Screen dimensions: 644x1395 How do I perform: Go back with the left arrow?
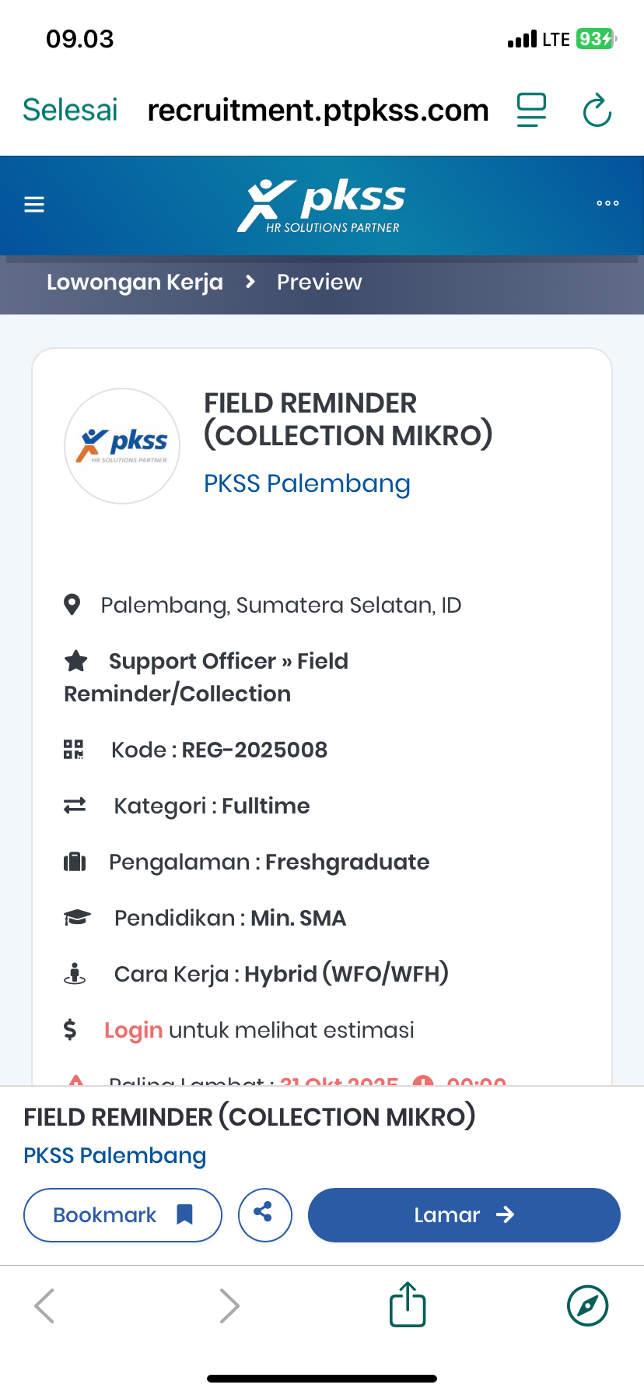pos(45,1305)
